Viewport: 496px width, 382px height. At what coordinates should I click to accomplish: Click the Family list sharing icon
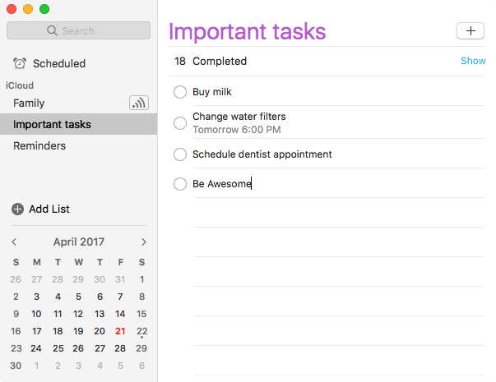click(139, 103)
